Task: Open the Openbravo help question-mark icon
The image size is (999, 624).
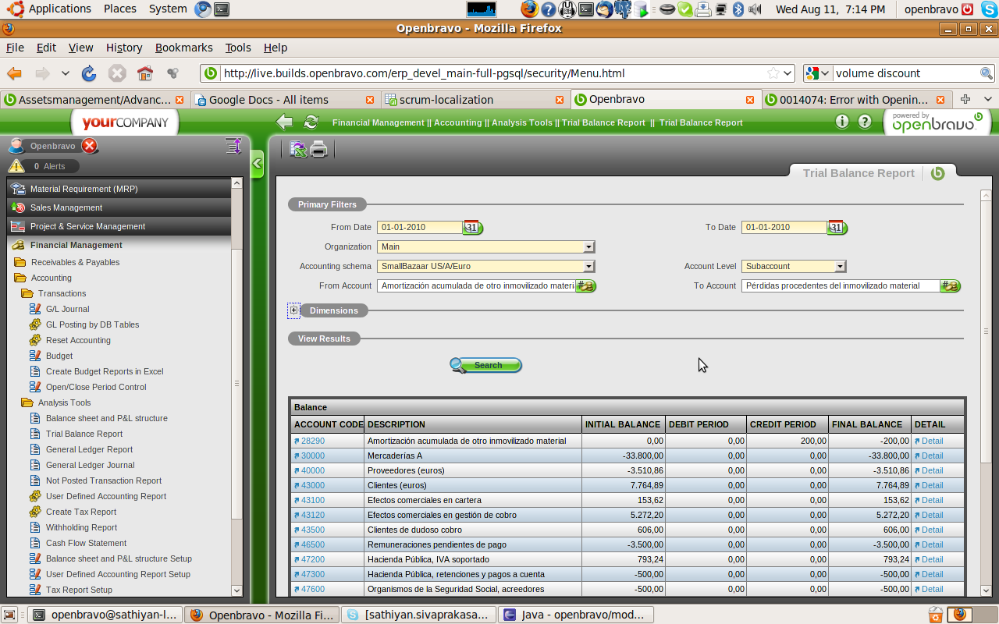Action: pos(865,122)
